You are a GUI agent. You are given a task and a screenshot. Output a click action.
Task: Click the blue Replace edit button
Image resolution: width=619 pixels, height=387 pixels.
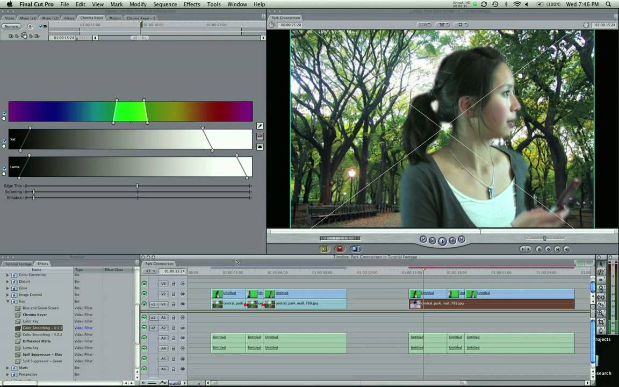click(x=355, y=249)
